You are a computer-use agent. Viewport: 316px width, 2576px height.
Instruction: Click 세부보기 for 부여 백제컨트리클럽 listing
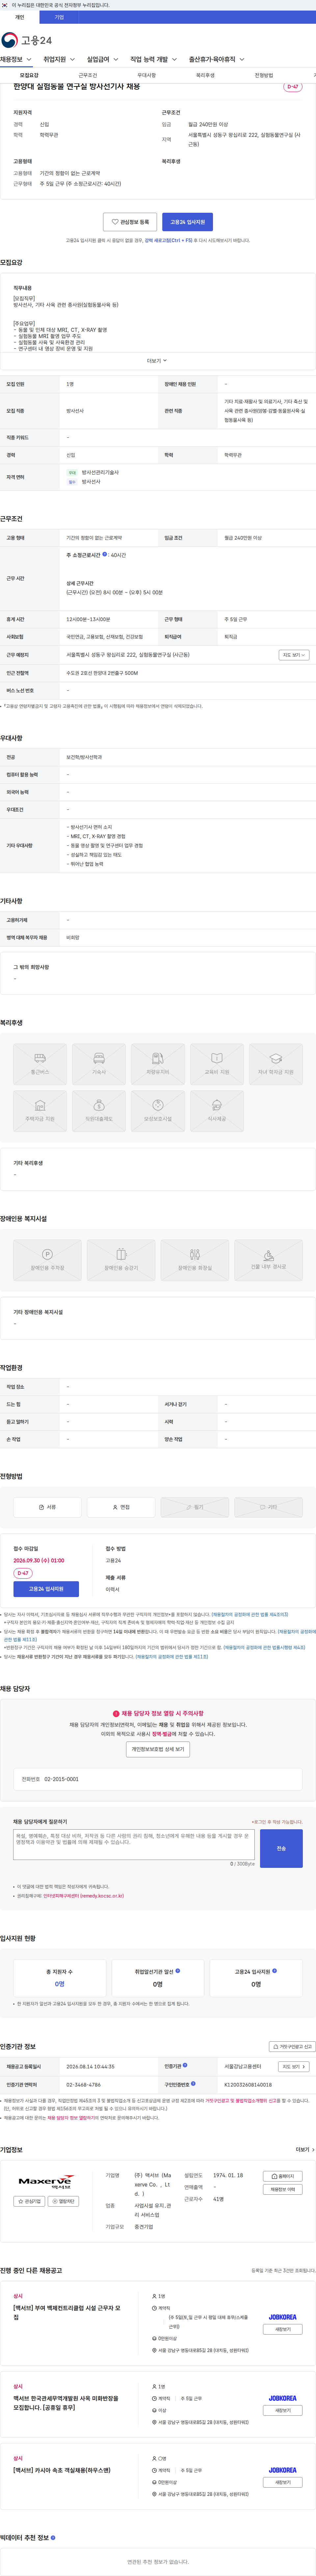(x=282, y=2329)
